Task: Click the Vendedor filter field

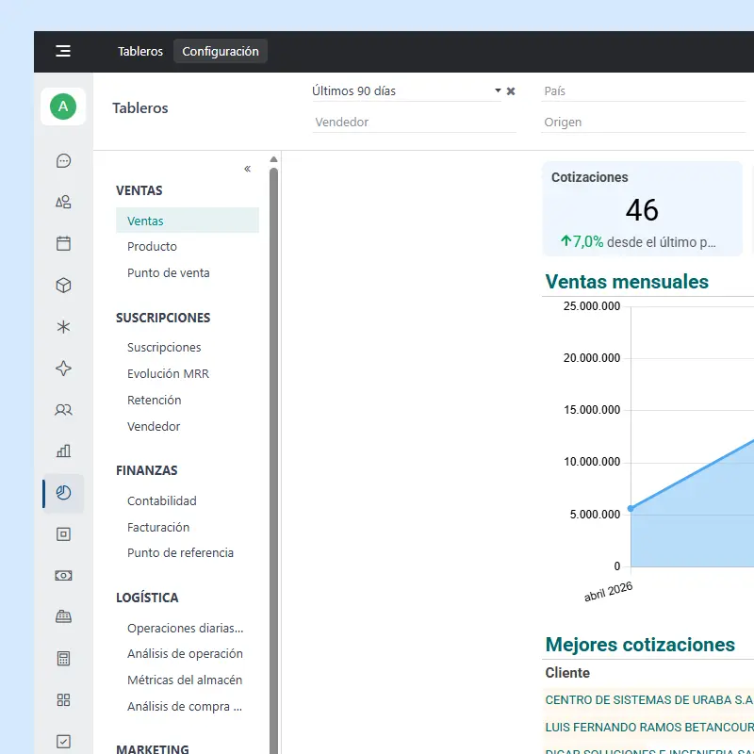Action: pyautogui.click(x=414, y=123)
